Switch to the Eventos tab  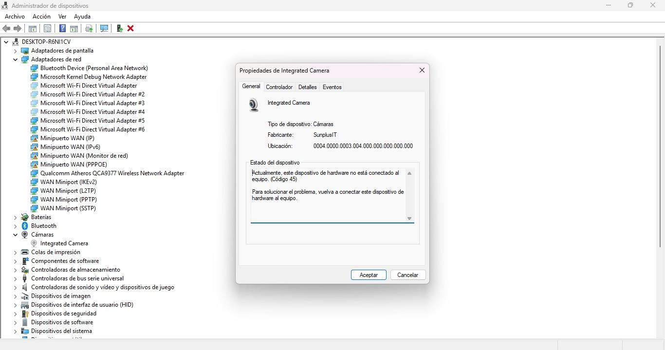(332, 87)
